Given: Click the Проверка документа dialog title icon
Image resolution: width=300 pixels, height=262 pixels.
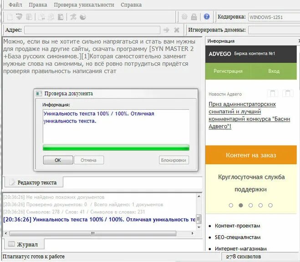Looking at the screenshot, I should (39, 93).
